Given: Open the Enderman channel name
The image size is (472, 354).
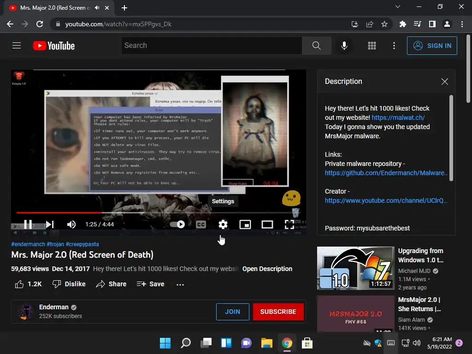Looking at the screenshot, I should (x=54, y=307).
